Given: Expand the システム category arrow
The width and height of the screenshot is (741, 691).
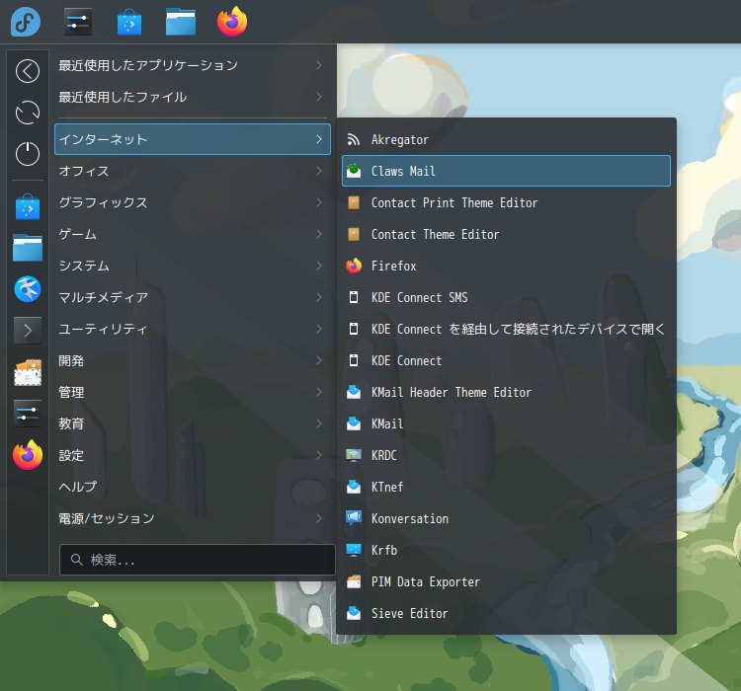Looking at the screenshot, I should 319,266.
